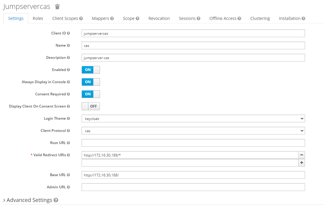
Task: Open the Revocation tab
Action: point(159,18)
